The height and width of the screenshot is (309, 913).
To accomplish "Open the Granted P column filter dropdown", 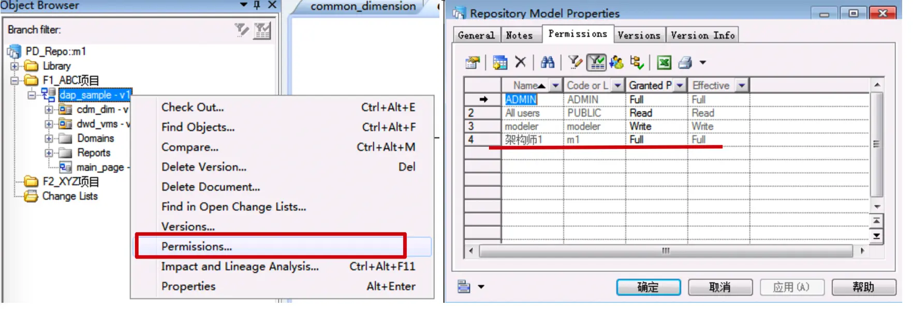I will pyautogui.click(x=680, y=85).
